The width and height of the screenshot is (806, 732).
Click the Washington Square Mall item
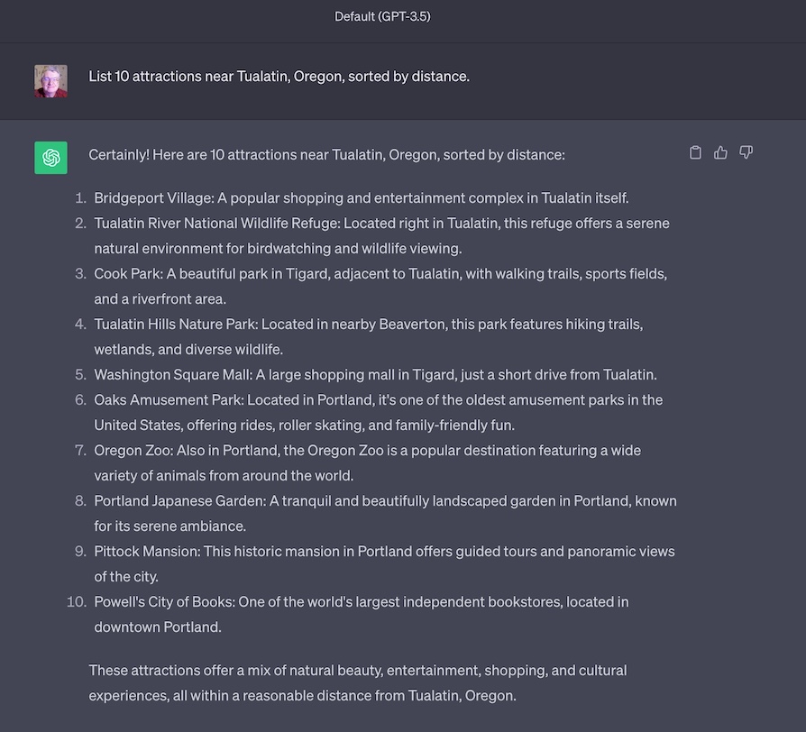(375, 375)
